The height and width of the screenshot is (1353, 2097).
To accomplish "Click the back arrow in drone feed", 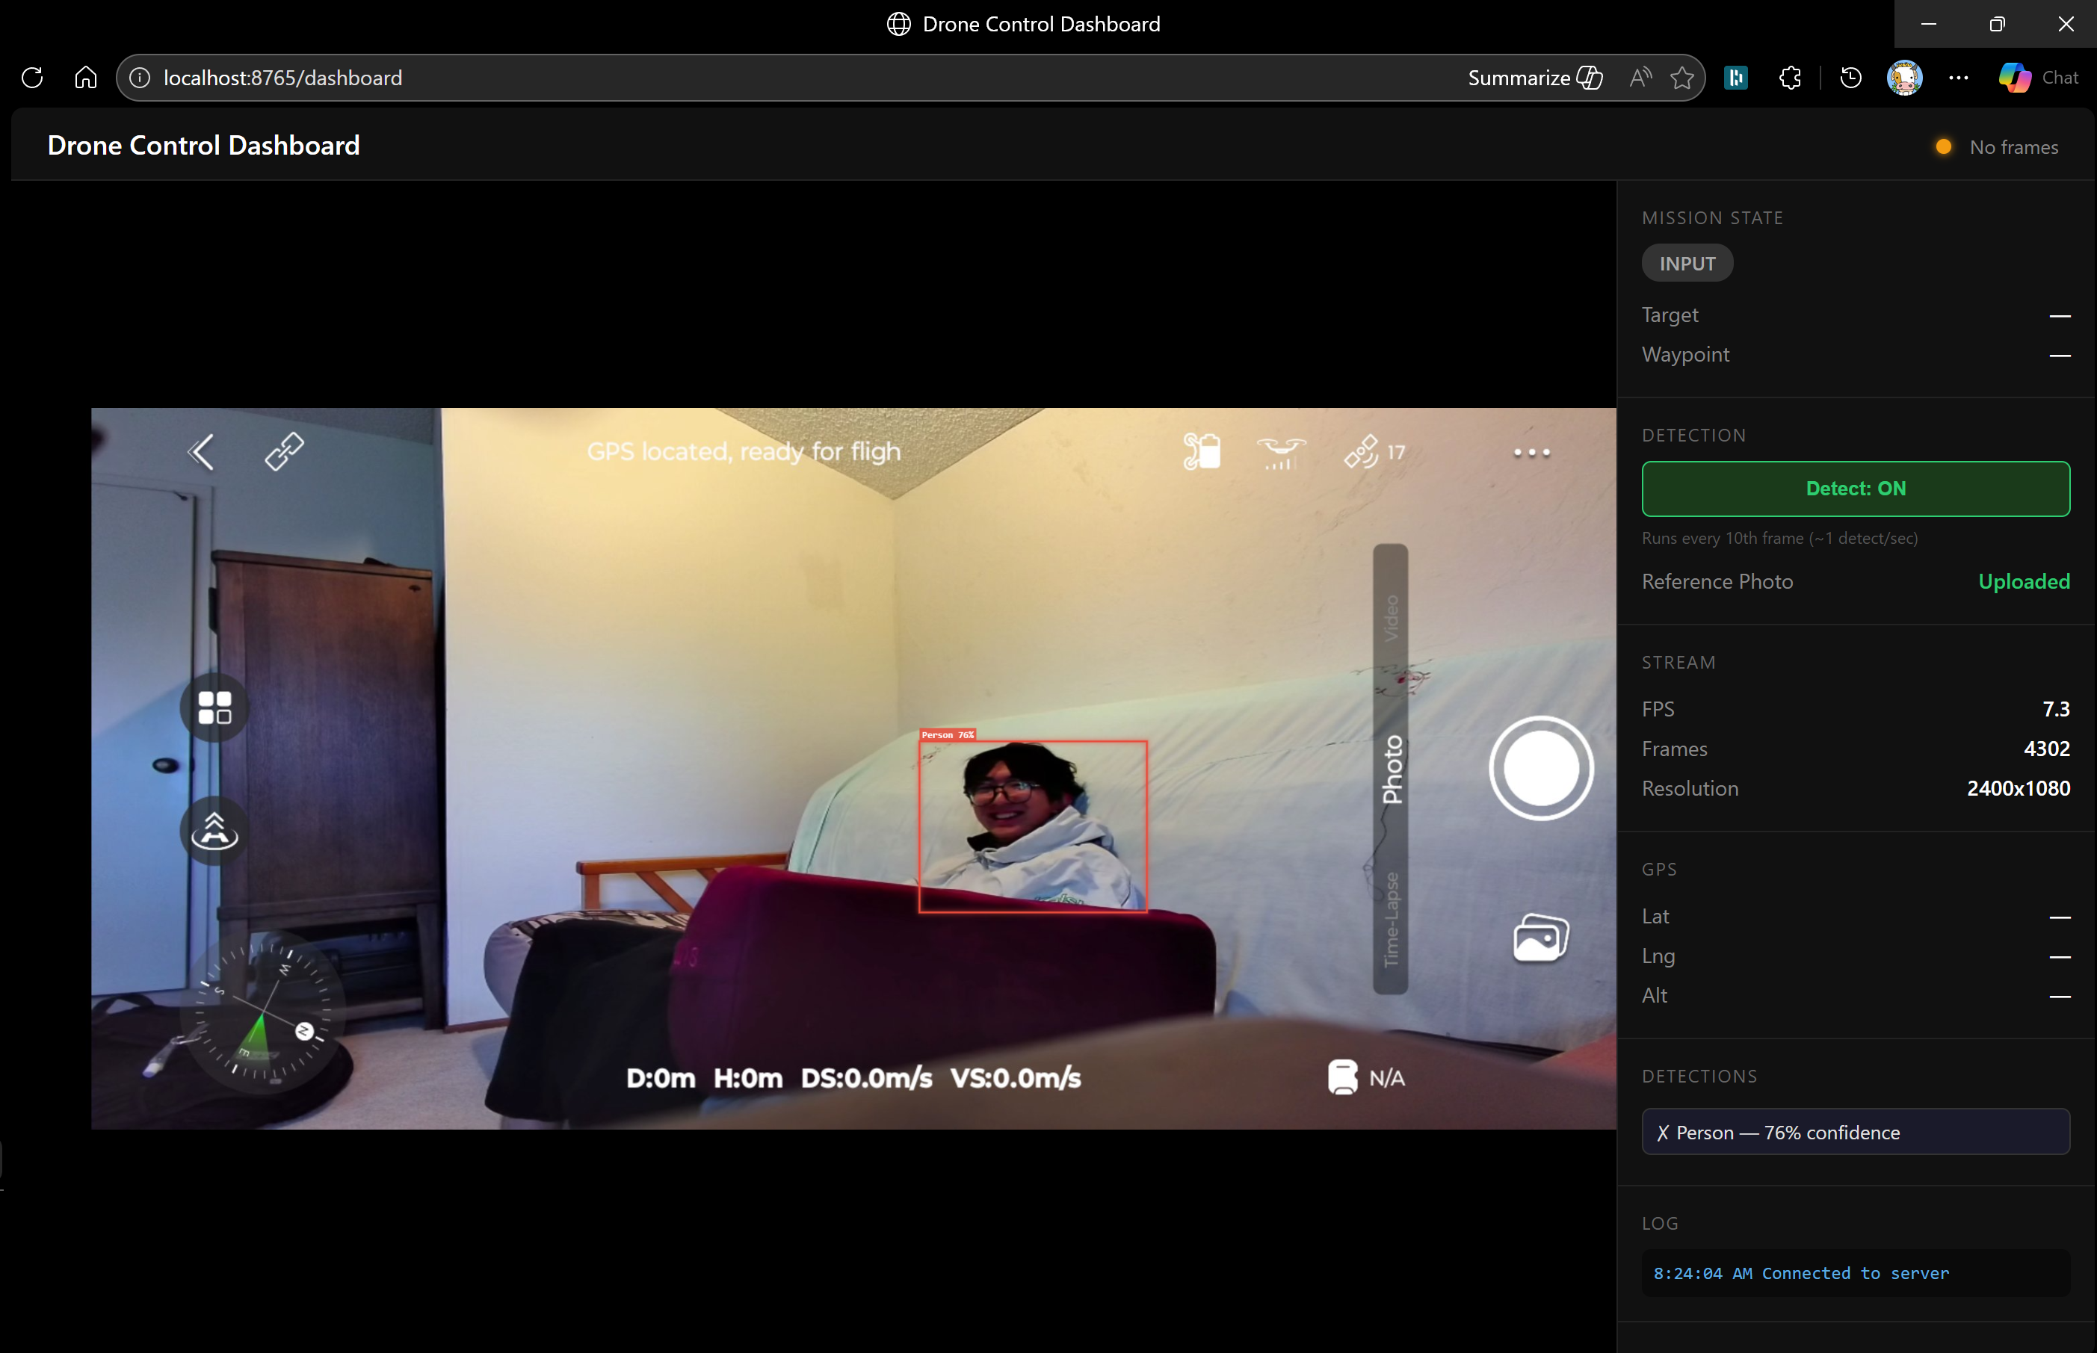I will tap(201, 453).
